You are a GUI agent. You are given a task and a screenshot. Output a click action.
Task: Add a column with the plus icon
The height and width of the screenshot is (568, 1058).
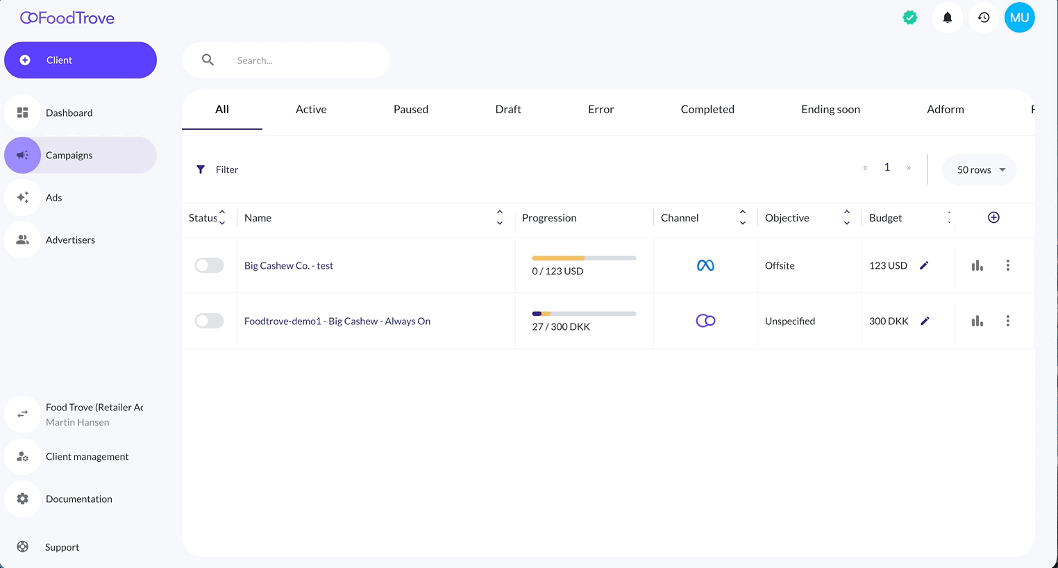tap(993, 217)
